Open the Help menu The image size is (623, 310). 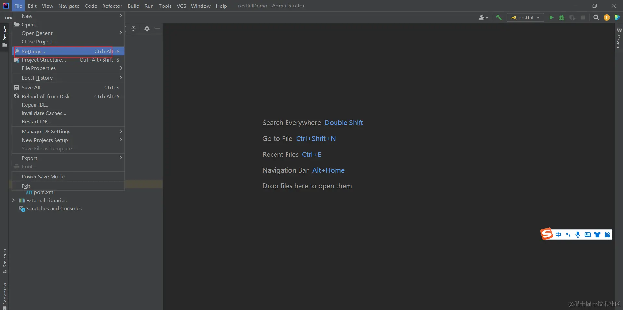221,6
